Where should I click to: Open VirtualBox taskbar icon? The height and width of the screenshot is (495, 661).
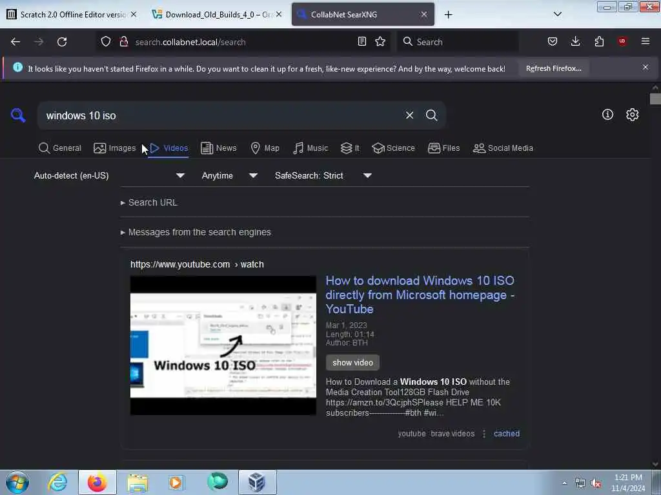pos(257,482)
